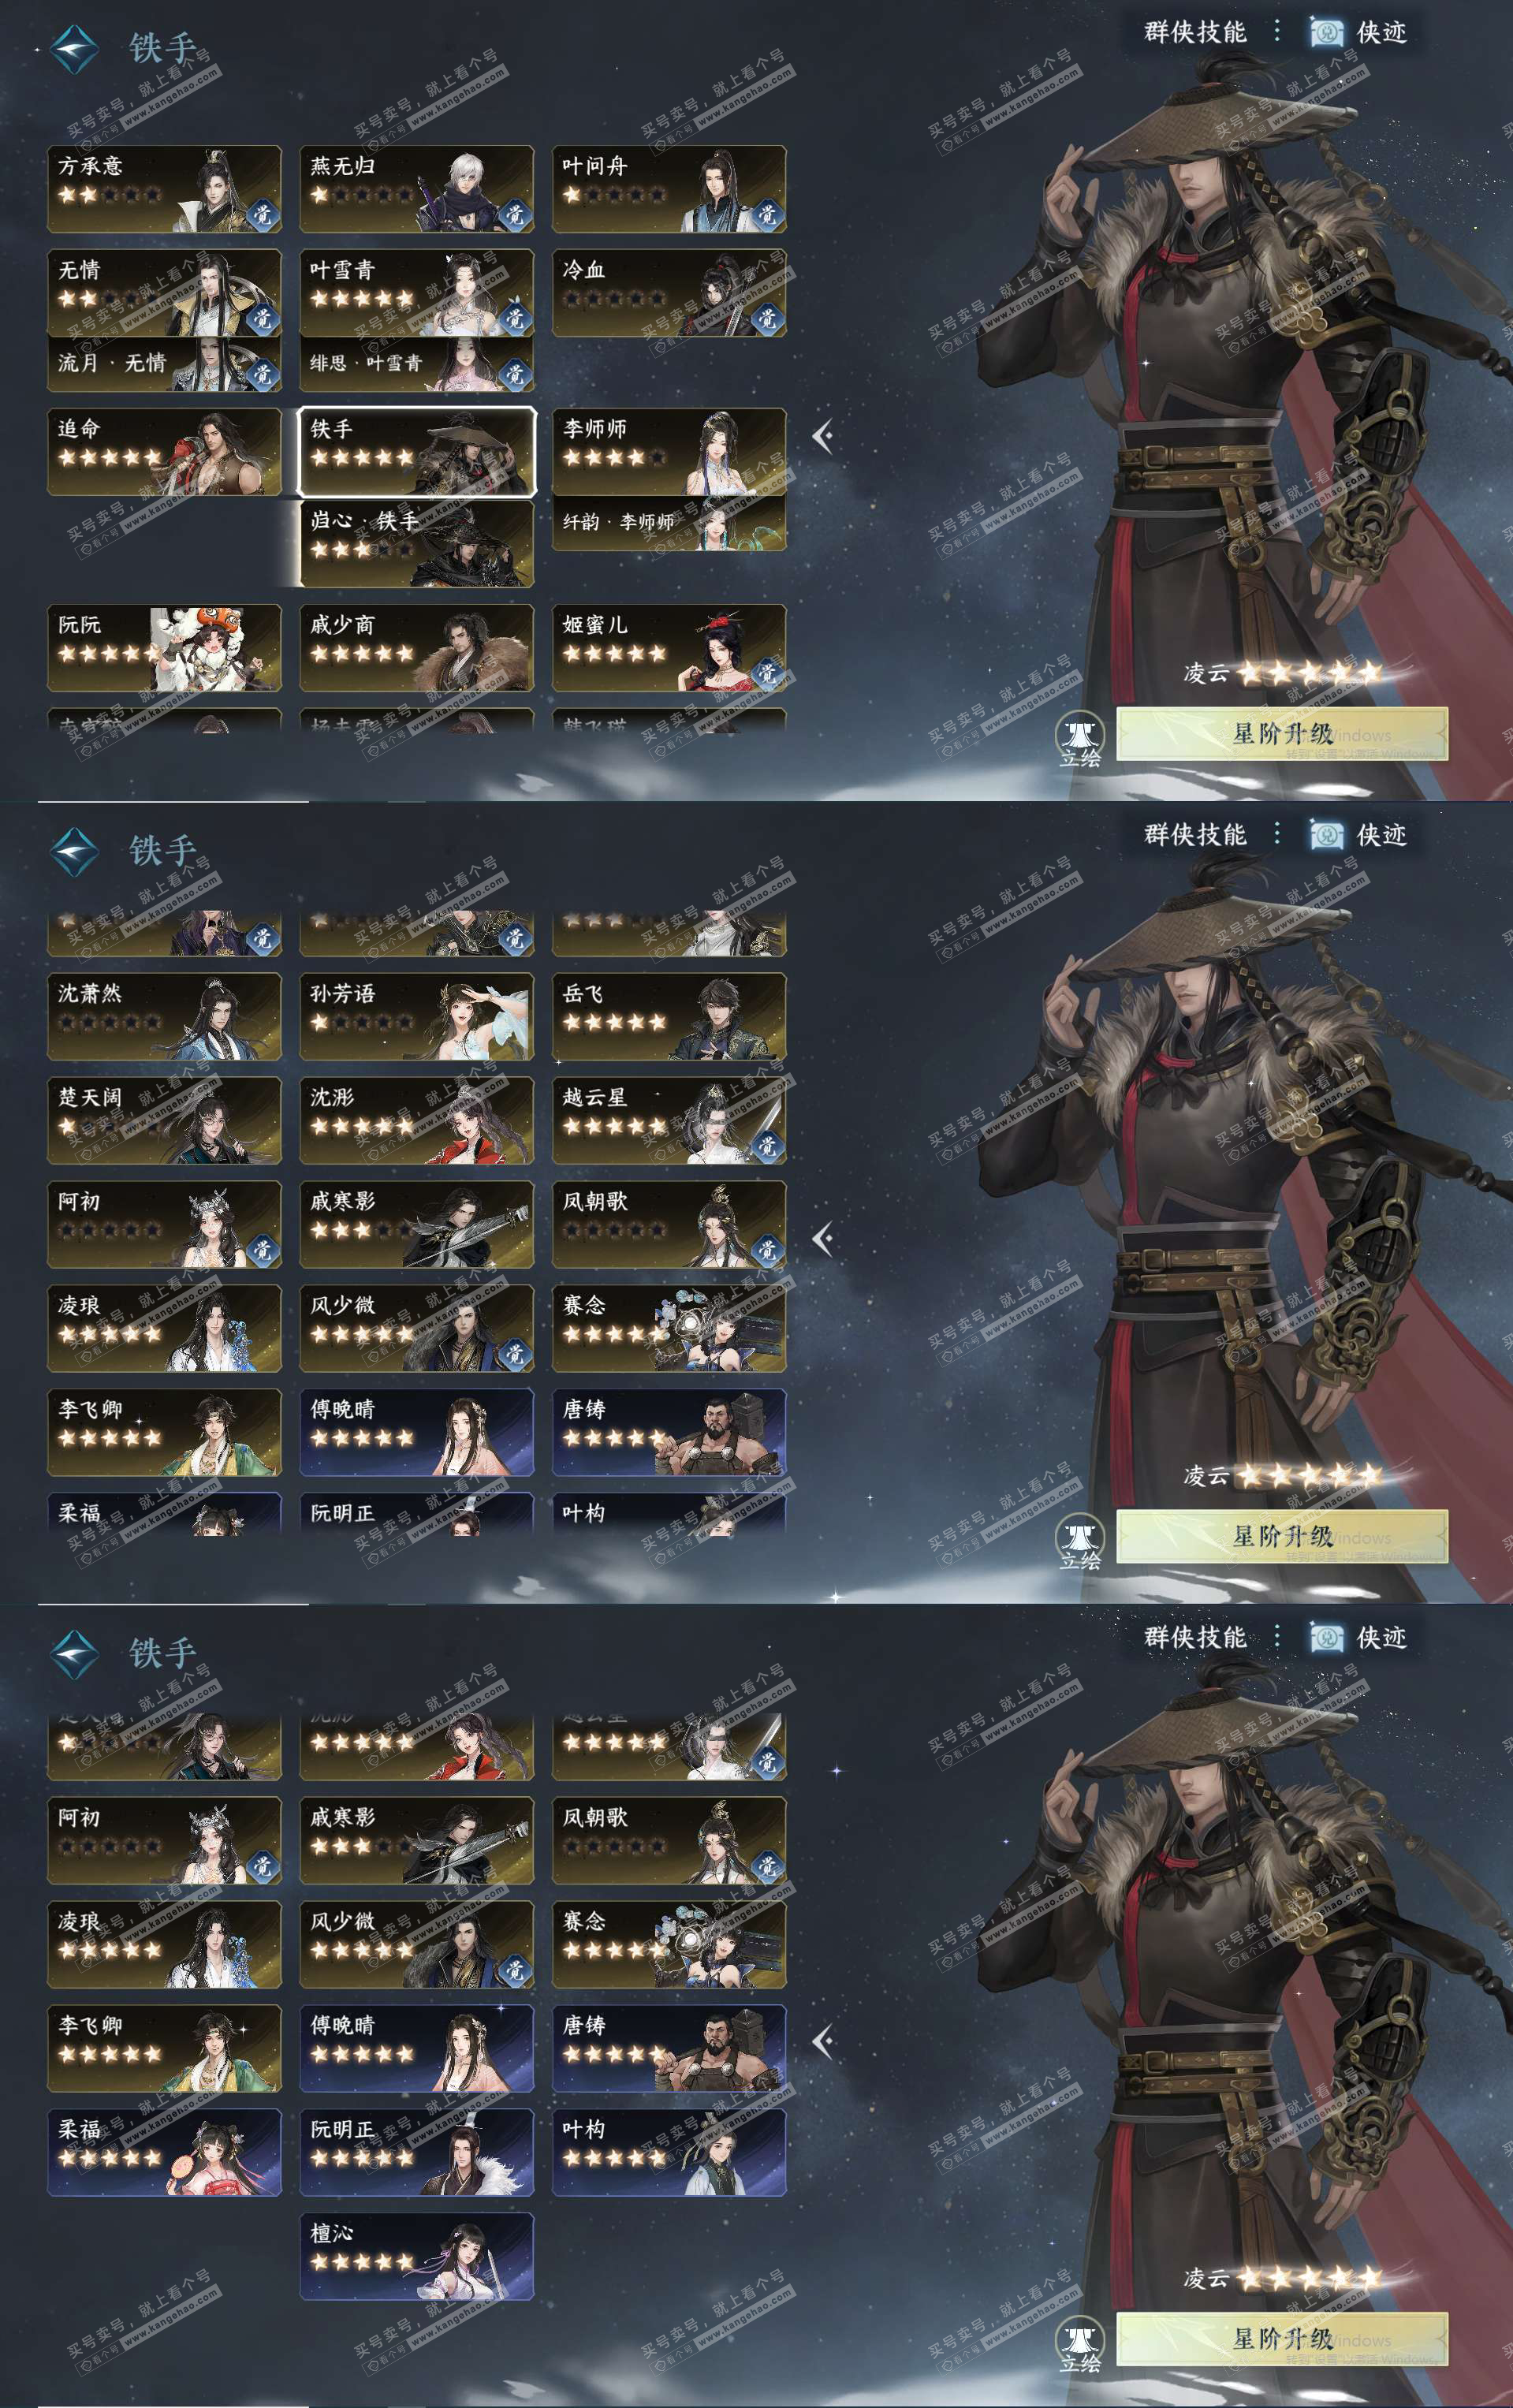Select the 李师师 character card

click(x=669, y=451)
